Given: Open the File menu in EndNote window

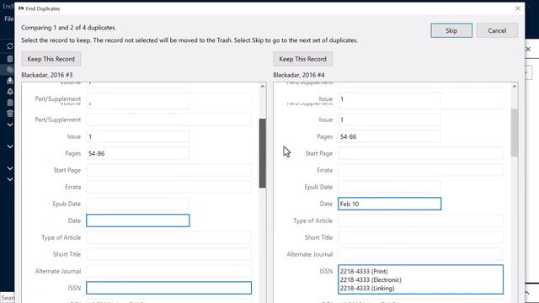Looking at the screenshot, I should [9, 19].
